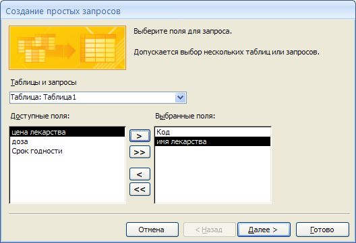Image resolution: width=356 pixels, height=243 pixels.
Task: Add all fields with >> button
Action: coord(140,152)
